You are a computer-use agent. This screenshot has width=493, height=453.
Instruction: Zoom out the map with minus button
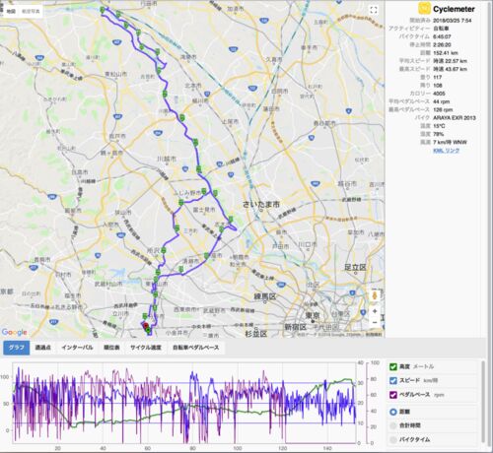click(375, 322)
